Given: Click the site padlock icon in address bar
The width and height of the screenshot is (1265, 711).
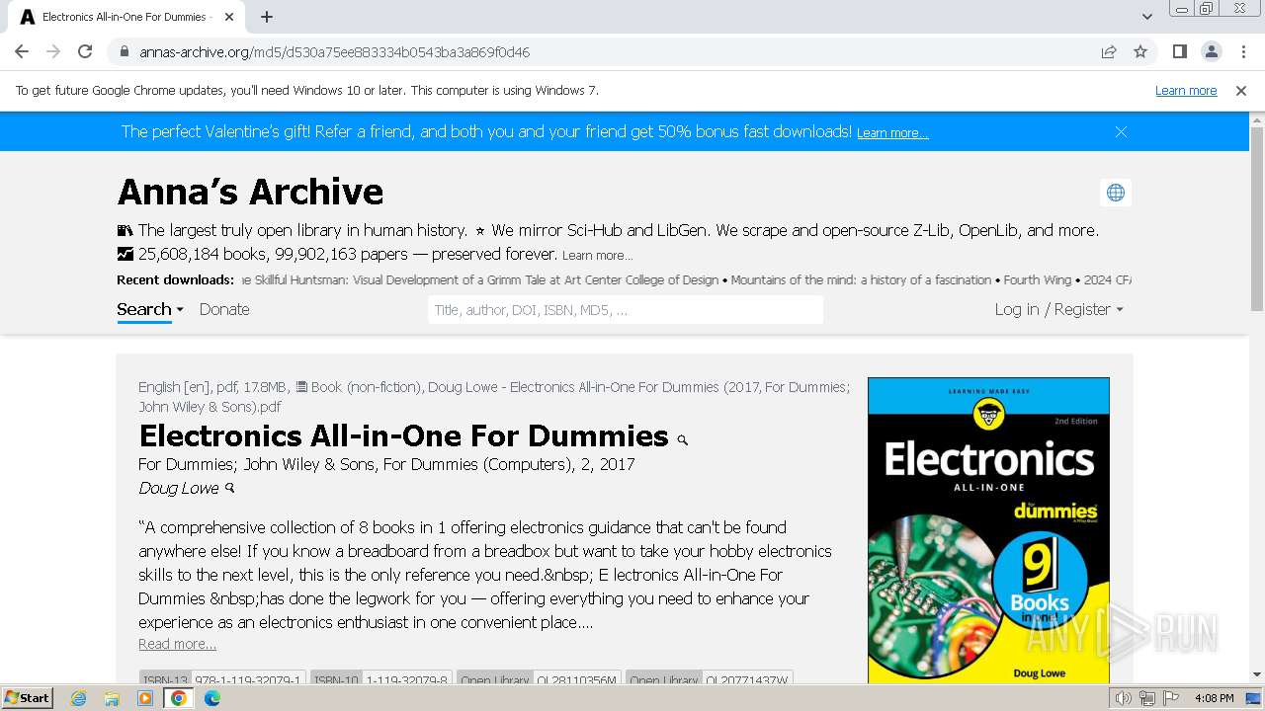Looking at the screenshot, I should (x=124, y=51).
